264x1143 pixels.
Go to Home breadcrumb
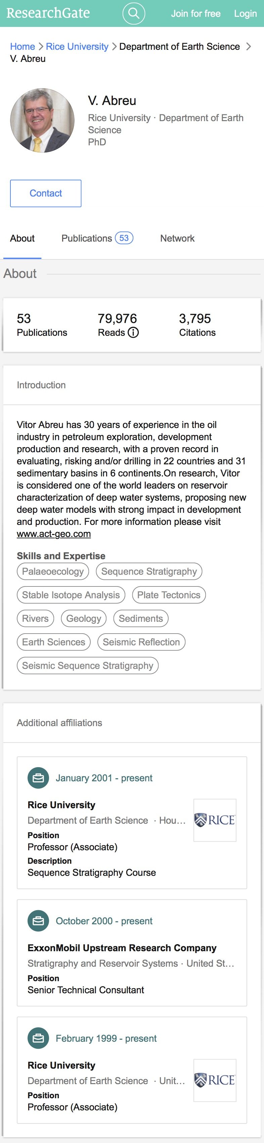[x=22, y=46]
